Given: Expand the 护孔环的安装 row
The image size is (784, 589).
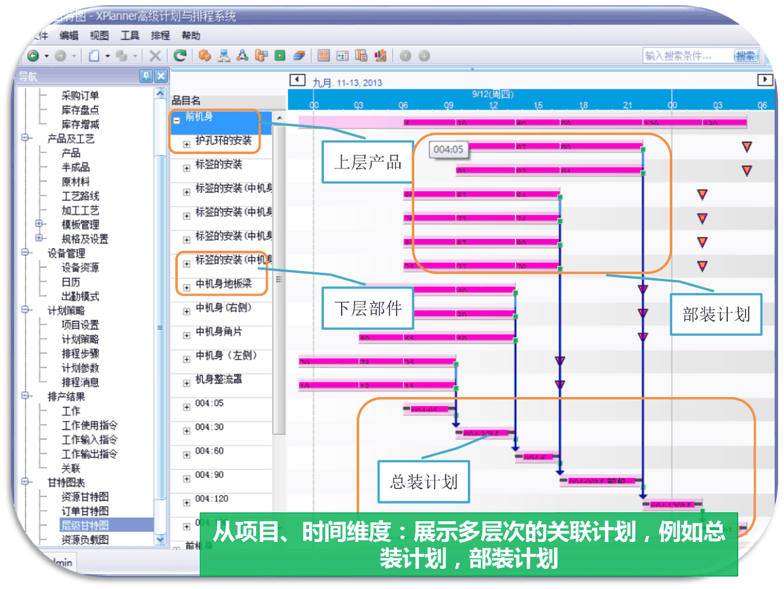Looking at the screenshot, I should click(187, 144).
